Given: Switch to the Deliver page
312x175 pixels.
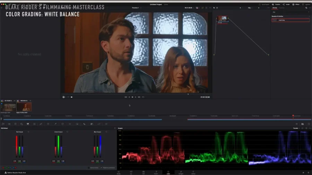Looking at the screenshot, I should pos(193,173).
